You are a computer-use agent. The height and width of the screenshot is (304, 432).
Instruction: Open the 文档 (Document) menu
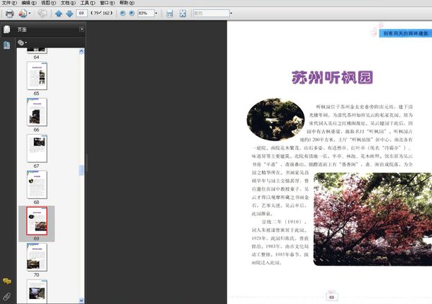click(x=68, y=3)
